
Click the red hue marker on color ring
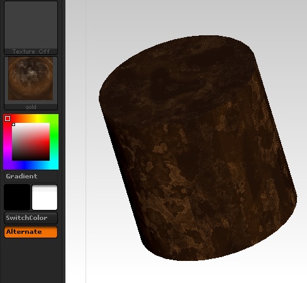click(x=8, y=118)
